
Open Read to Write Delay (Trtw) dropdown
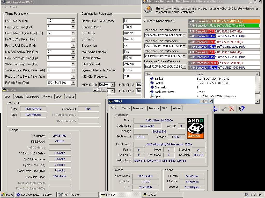coord(73,76)
